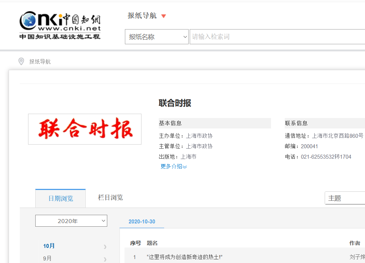Click the location pin icon
This screenshot has height=263, width=365.
click(x=21, y=62)
